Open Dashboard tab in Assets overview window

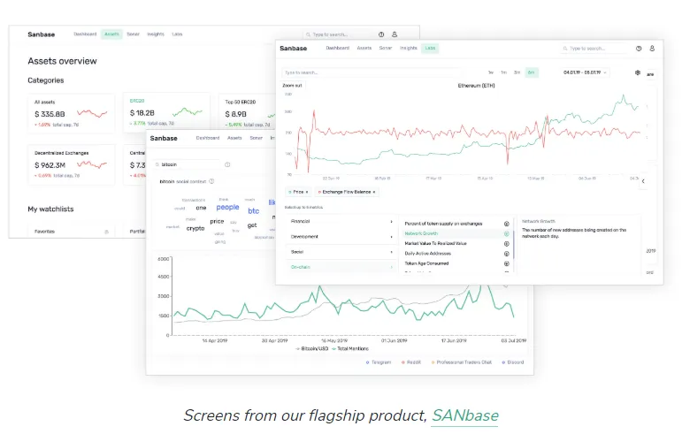pyautogui.click(x=85, y=34)
